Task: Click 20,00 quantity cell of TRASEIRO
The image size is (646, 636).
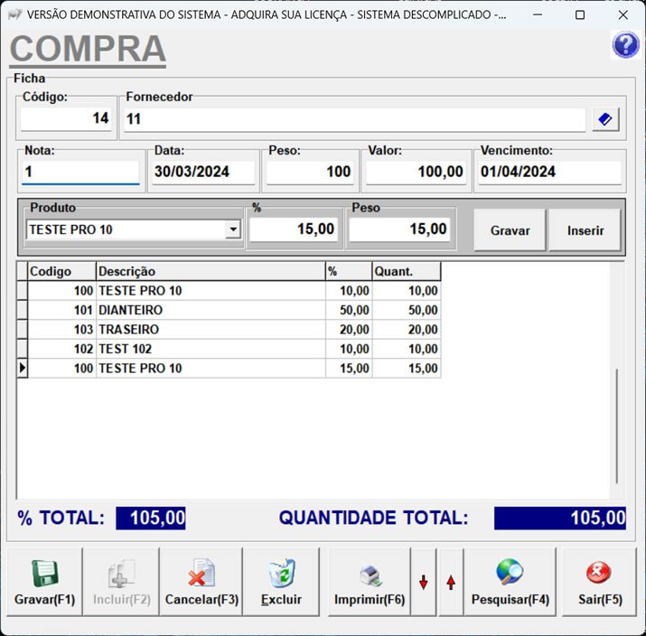Action: tap(407, 330)
